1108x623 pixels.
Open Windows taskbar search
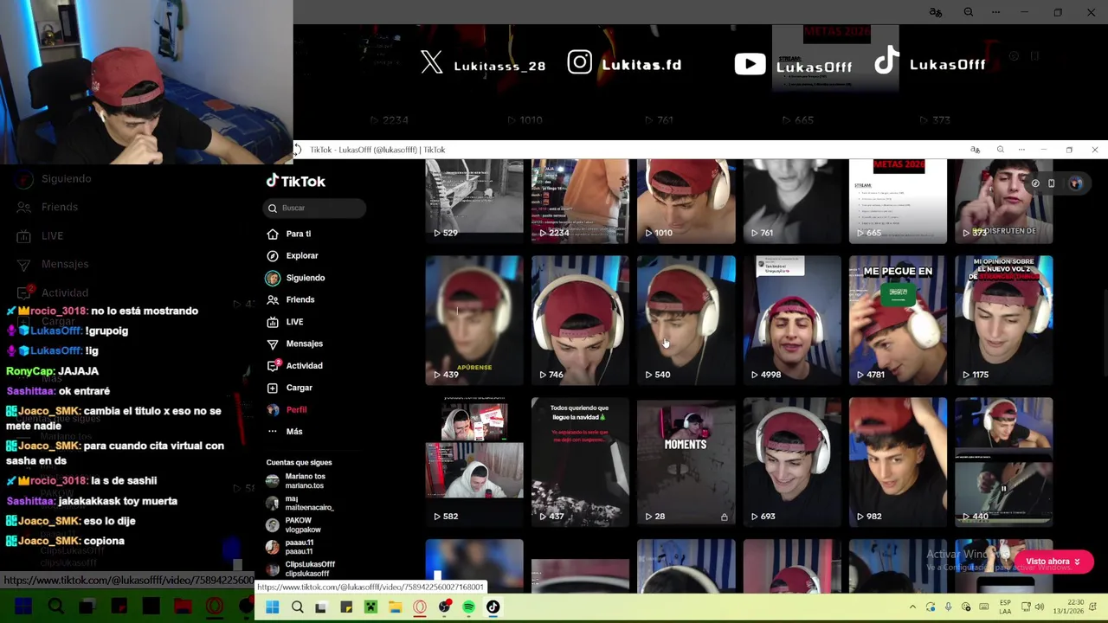pos(297,607)
